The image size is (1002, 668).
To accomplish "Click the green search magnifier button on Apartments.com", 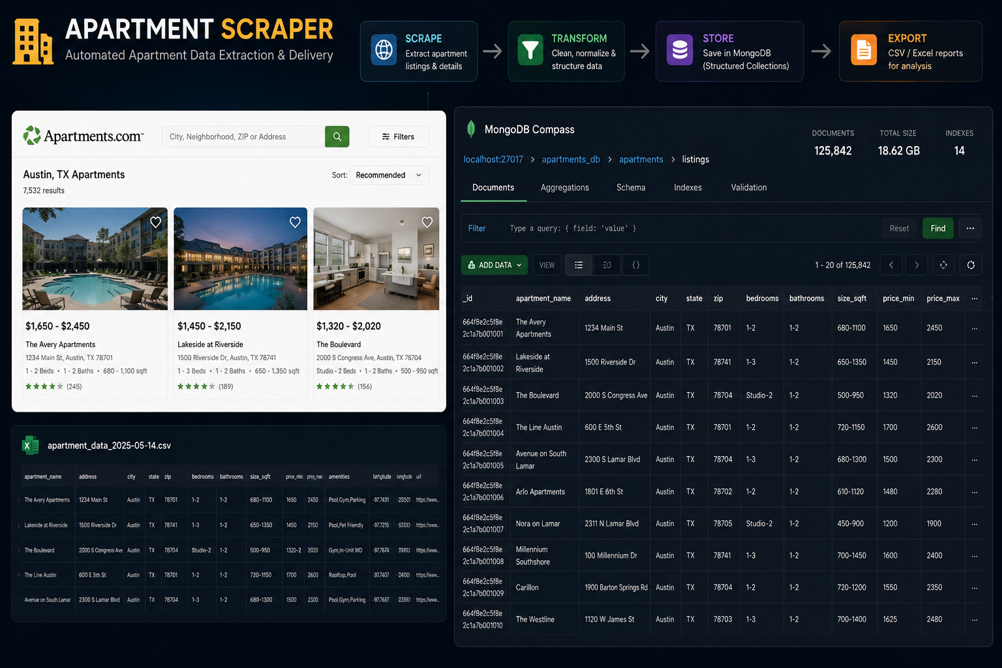I will [x=337, y=136].
